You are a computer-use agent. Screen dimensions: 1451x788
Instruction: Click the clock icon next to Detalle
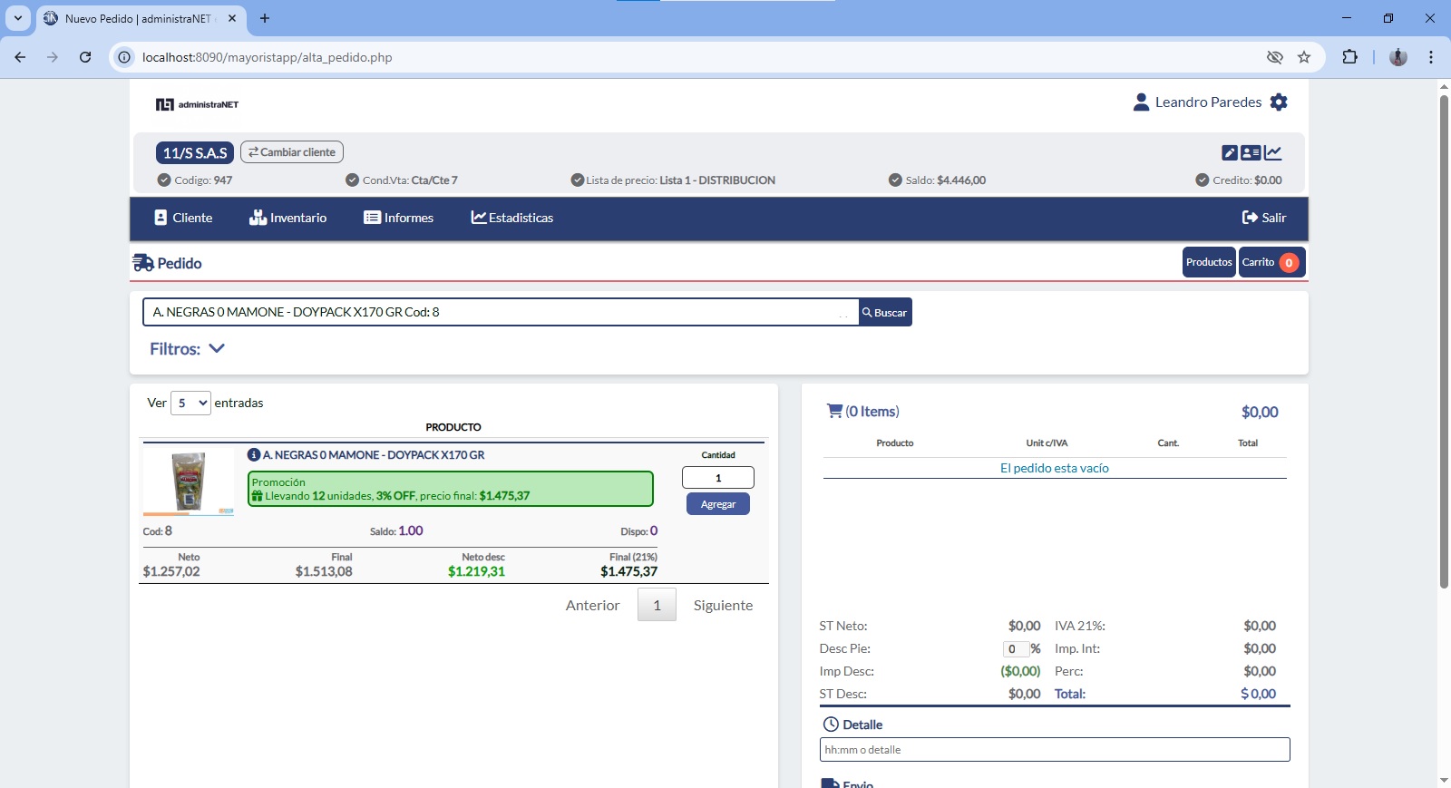pos(831,725)
